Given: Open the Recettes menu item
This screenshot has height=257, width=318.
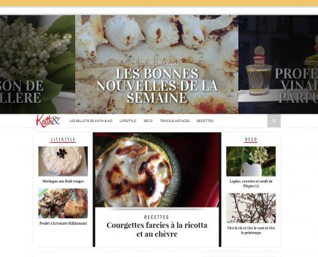Looking at the screenshot, I should coord(205,121).
